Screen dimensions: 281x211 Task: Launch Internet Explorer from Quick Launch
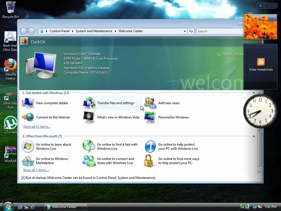point(33,207)
